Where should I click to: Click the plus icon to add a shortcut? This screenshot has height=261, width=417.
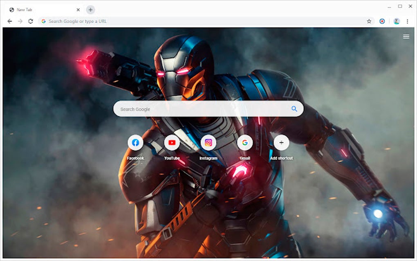pos(281,142)
